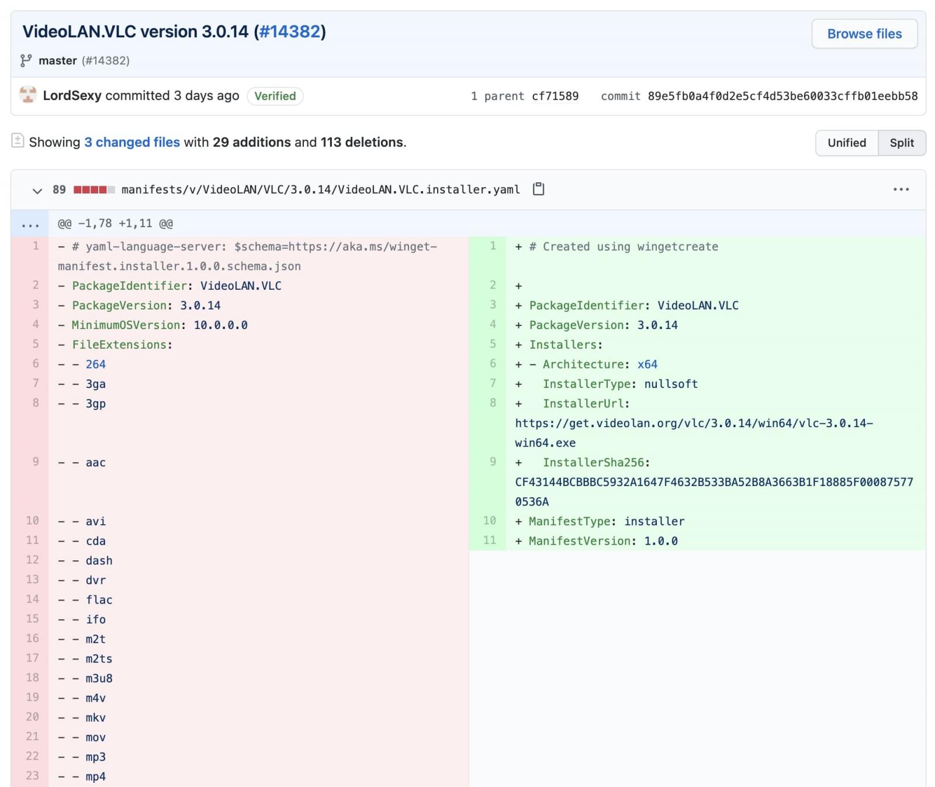
Task: Open manifests/v/VideoLAN/VLC/3.0.14/VideoLAN.VLC.installer.yaml file link
Action: click(320, 189)
